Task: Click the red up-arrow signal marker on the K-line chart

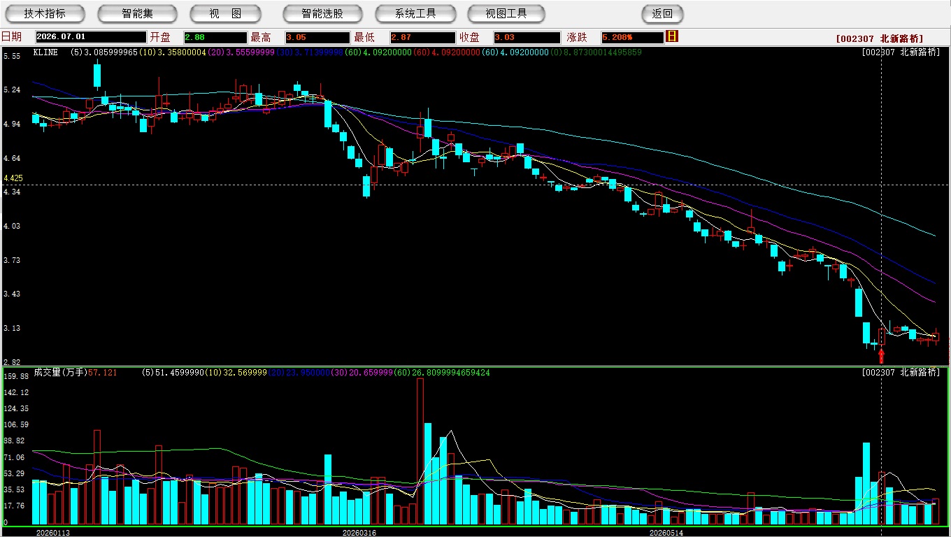Action: point(881,356)
